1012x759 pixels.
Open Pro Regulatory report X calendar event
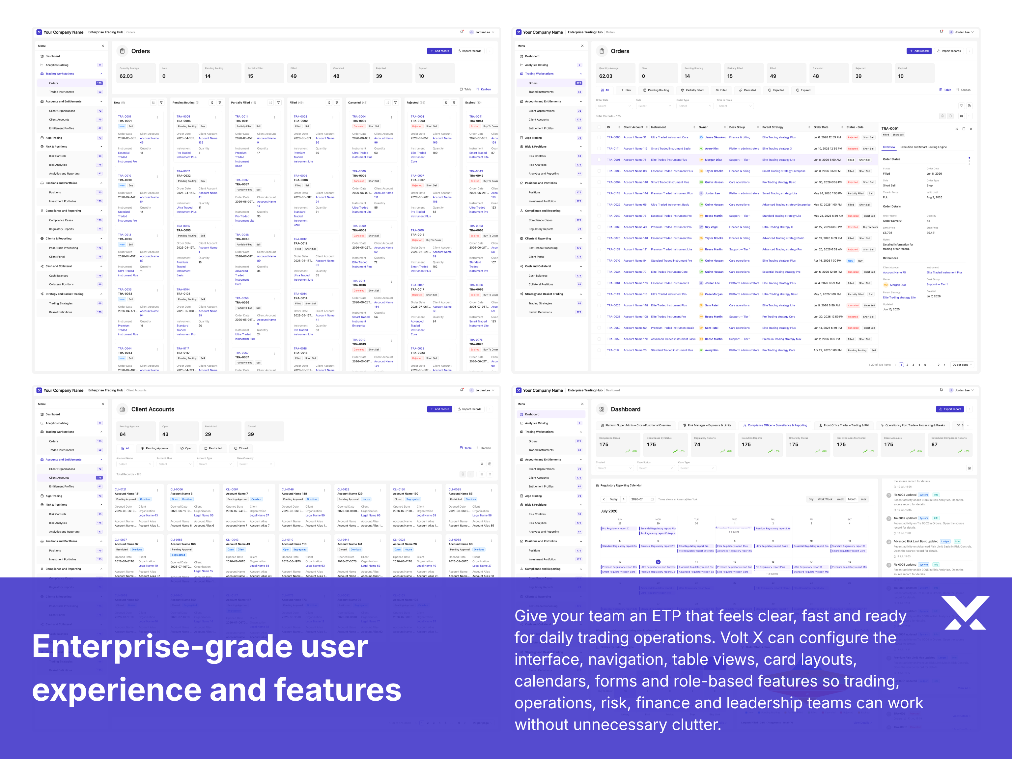click(619, 528)
